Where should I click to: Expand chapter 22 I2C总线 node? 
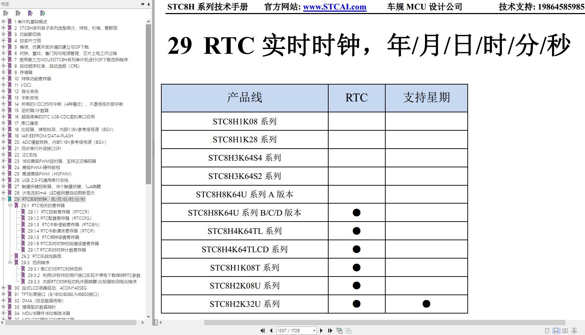click(3, 155)
